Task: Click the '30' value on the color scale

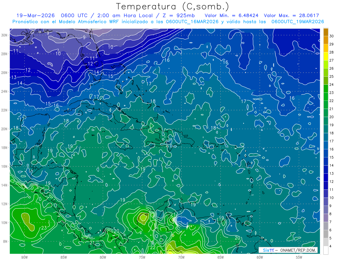Action: [x=331, y=36]
